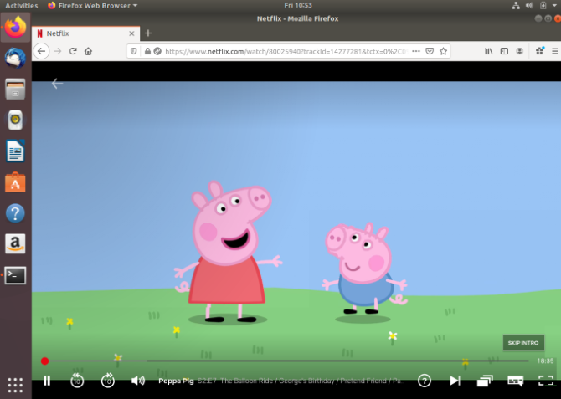Click the red playhead on progress bar

[x=44, y=361]
